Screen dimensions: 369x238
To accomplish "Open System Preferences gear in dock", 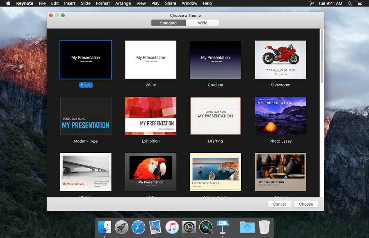I will 189,227.
